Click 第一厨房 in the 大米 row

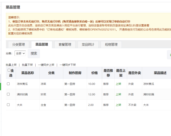70,105
